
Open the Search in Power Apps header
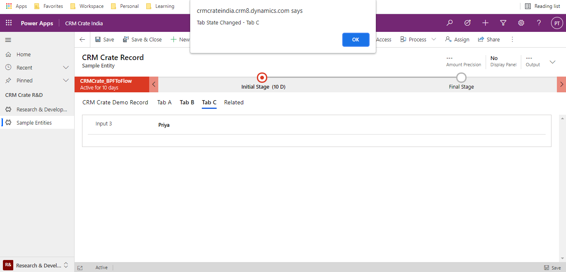coord(450,23)
